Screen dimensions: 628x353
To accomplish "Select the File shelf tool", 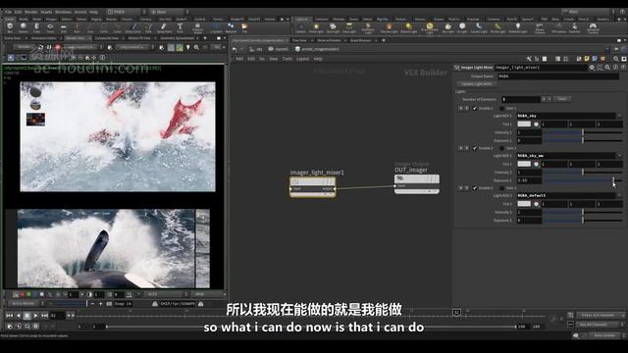I will [244, 28].
